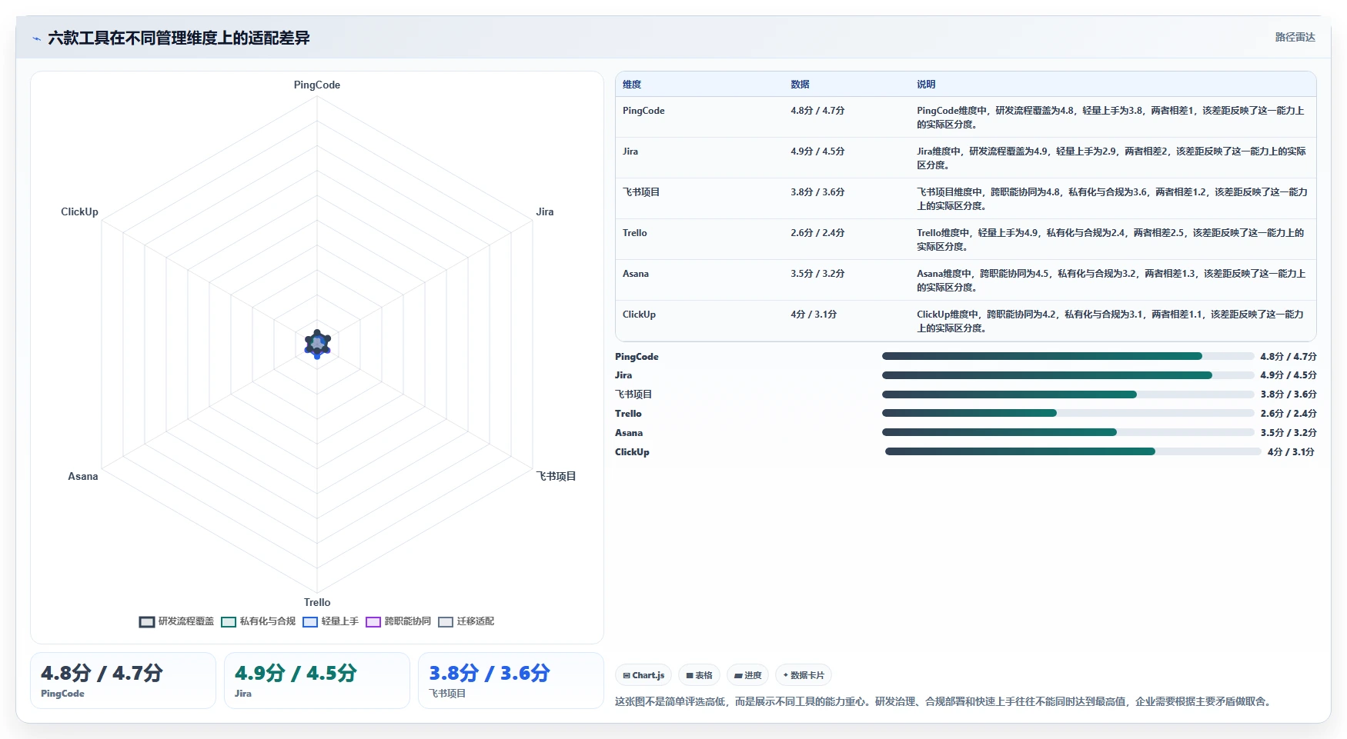1347x739 pixels.
Task: Click the Trello axis label on radar
Action: click(x=317, y=602)
